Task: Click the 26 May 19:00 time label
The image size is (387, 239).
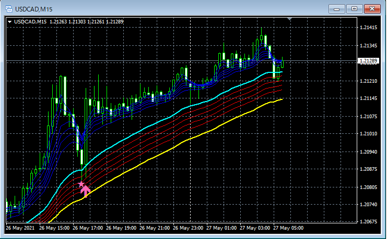Action: (x=121, y=228)
